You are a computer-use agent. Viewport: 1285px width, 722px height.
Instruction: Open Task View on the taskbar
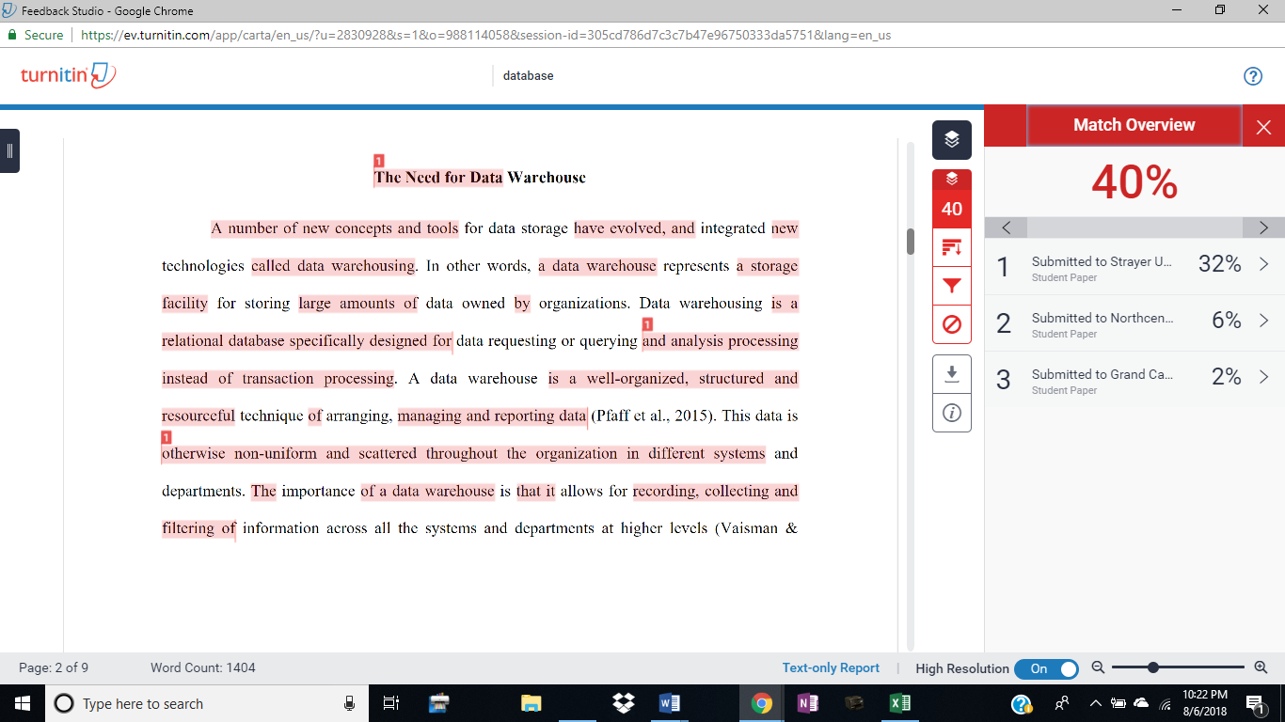[392, 703]
